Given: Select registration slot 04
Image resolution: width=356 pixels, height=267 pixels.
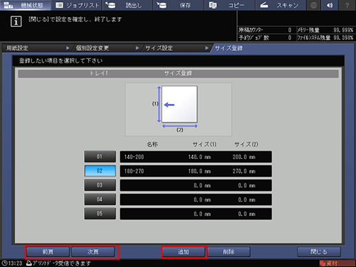Looking at the screenshot, I should point(100,200).
